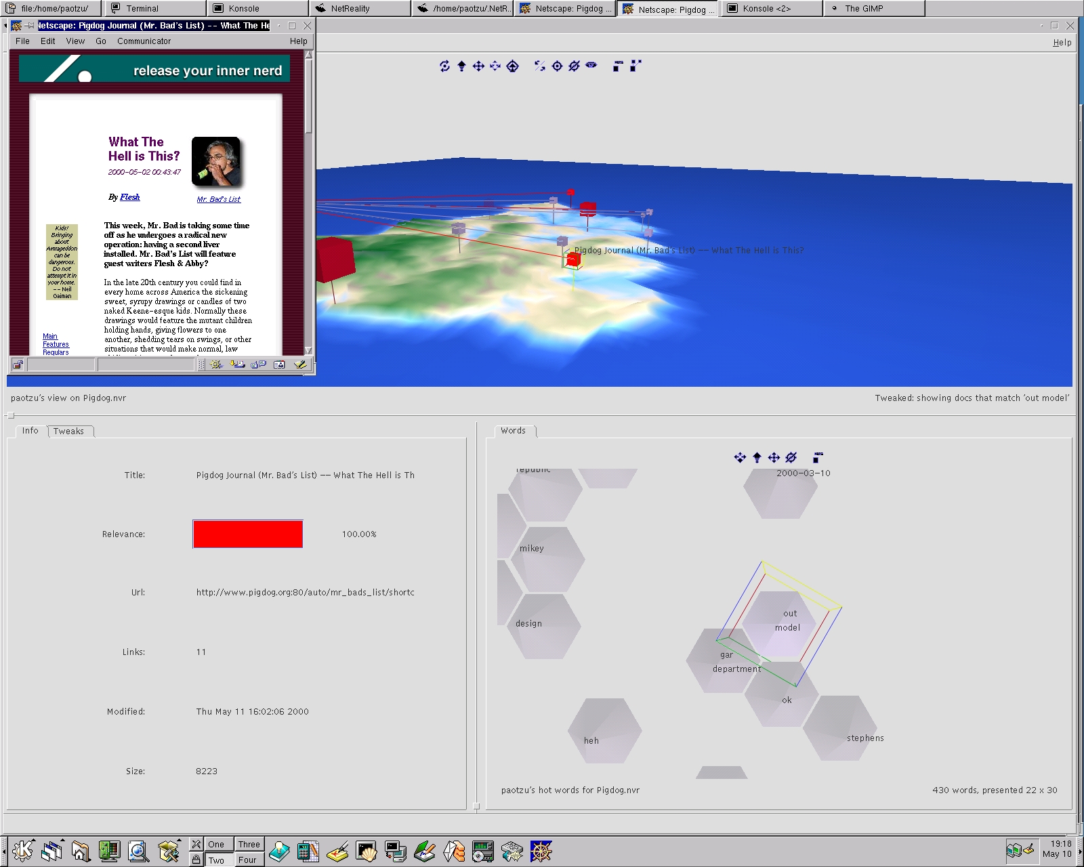Click the labeled square icon in 3D toolbar
This screenshot has height=867, width=1084.
(x=618, y=66)
